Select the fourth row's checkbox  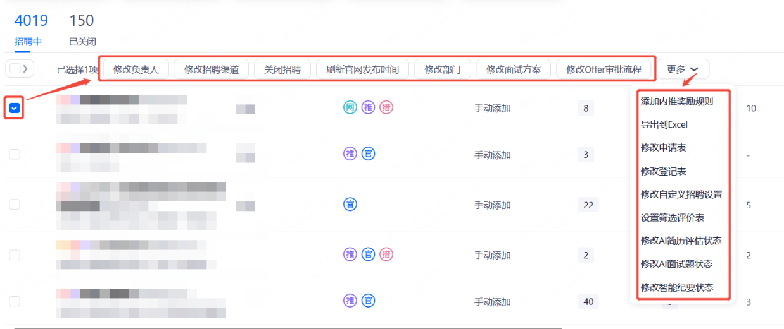(x=15, y=255)
